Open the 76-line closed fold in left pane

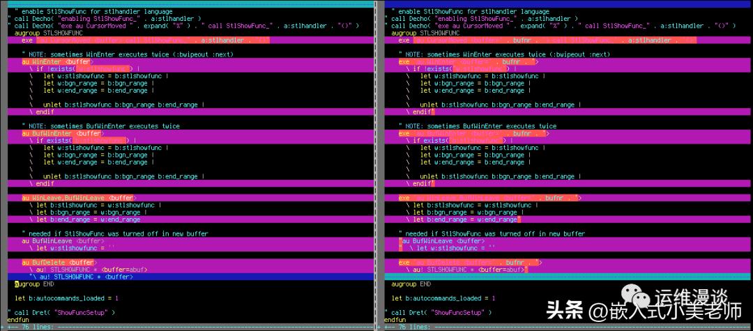(x=188, y=327)
